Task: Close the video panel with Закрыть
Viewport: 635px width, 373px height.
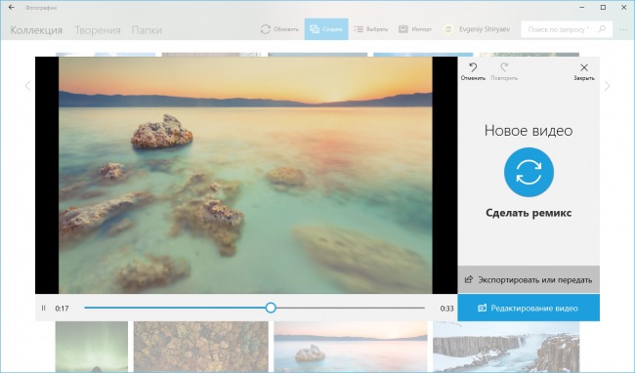Action: 584,71
